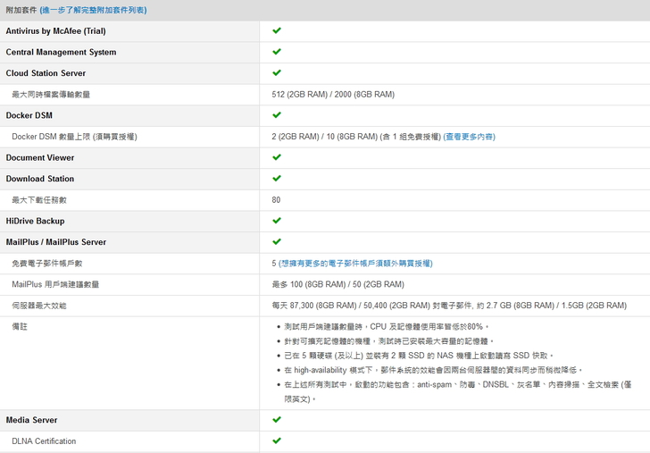650x453 pixels.
Task: Open the extra email accounts purchase link
Action: pos(355,264)
